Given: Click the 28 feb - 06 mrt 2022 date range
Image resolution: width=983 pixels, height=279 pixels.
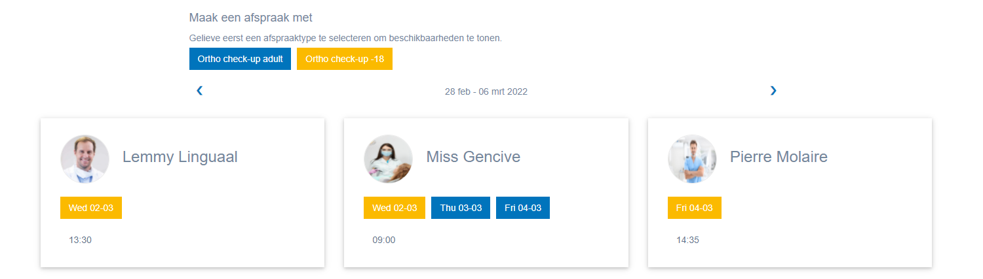Looking at the screenshot, I should [x=486, y=91].
